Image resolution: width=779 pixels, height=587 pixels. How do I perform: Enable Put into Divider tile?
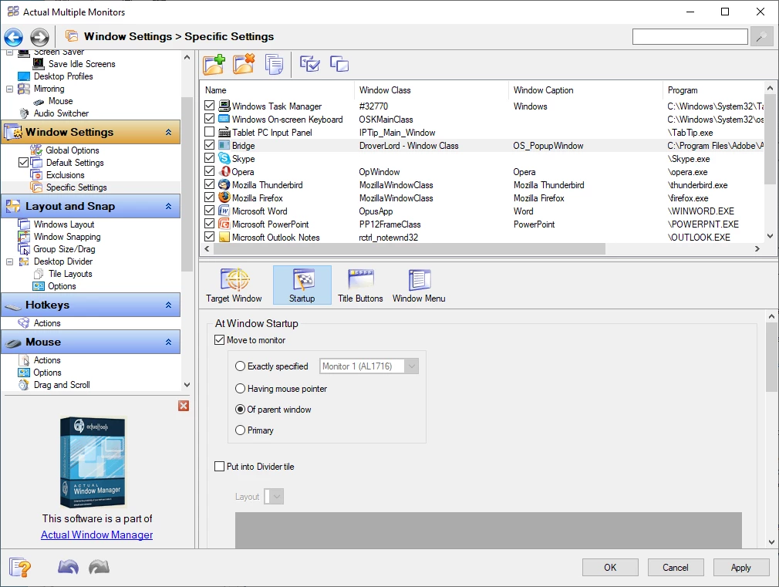(x=219, y=466)
